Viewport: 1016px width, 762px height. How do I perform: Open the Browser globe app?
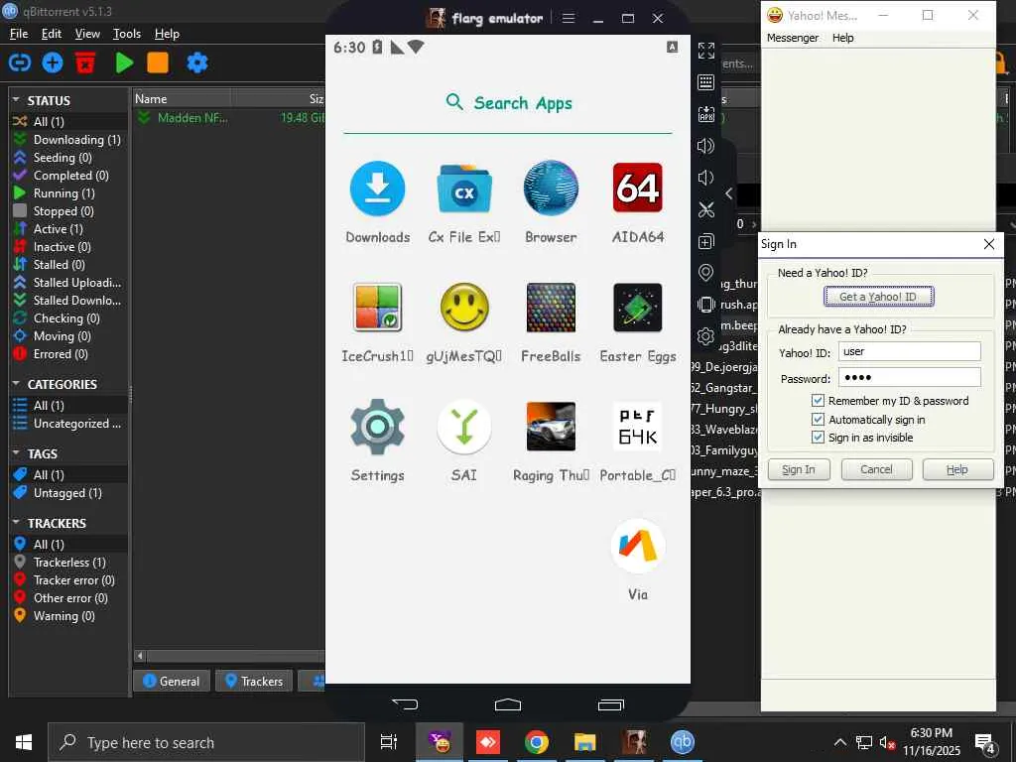[551, 189]
